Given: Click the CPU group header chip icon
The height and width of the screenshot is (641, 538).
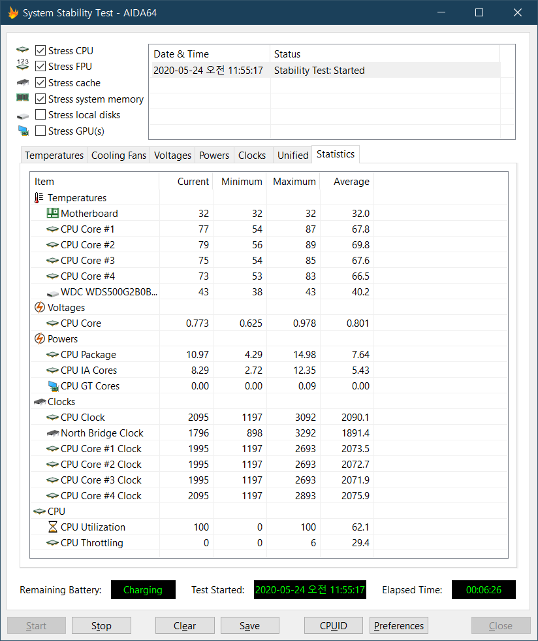Looking at the screenshot, I should [x=40, y=511].
